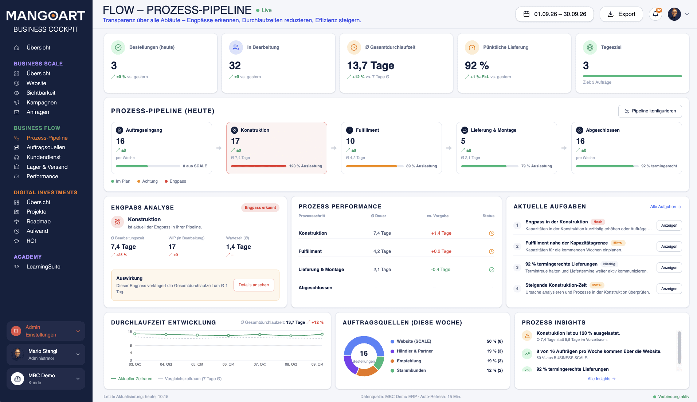Image resolution: width=697 pixels, height=402 pixels.
Task: Open Lager & Versand page
Action: pos(47,167)
